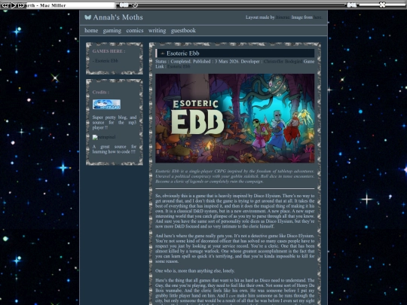Screen dimensions: 407x305
Task: Click the italic game description blurb
Action: [234, 176]
